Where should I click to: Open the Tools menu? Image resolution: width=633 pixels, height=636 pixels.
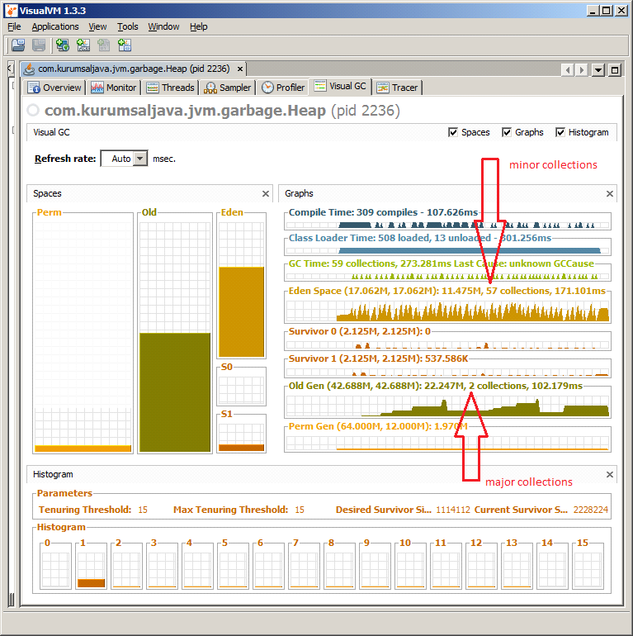point(128,26)
